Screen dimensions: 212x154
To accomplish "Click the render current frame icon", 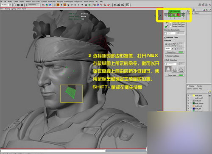I will tap(115, 5).
